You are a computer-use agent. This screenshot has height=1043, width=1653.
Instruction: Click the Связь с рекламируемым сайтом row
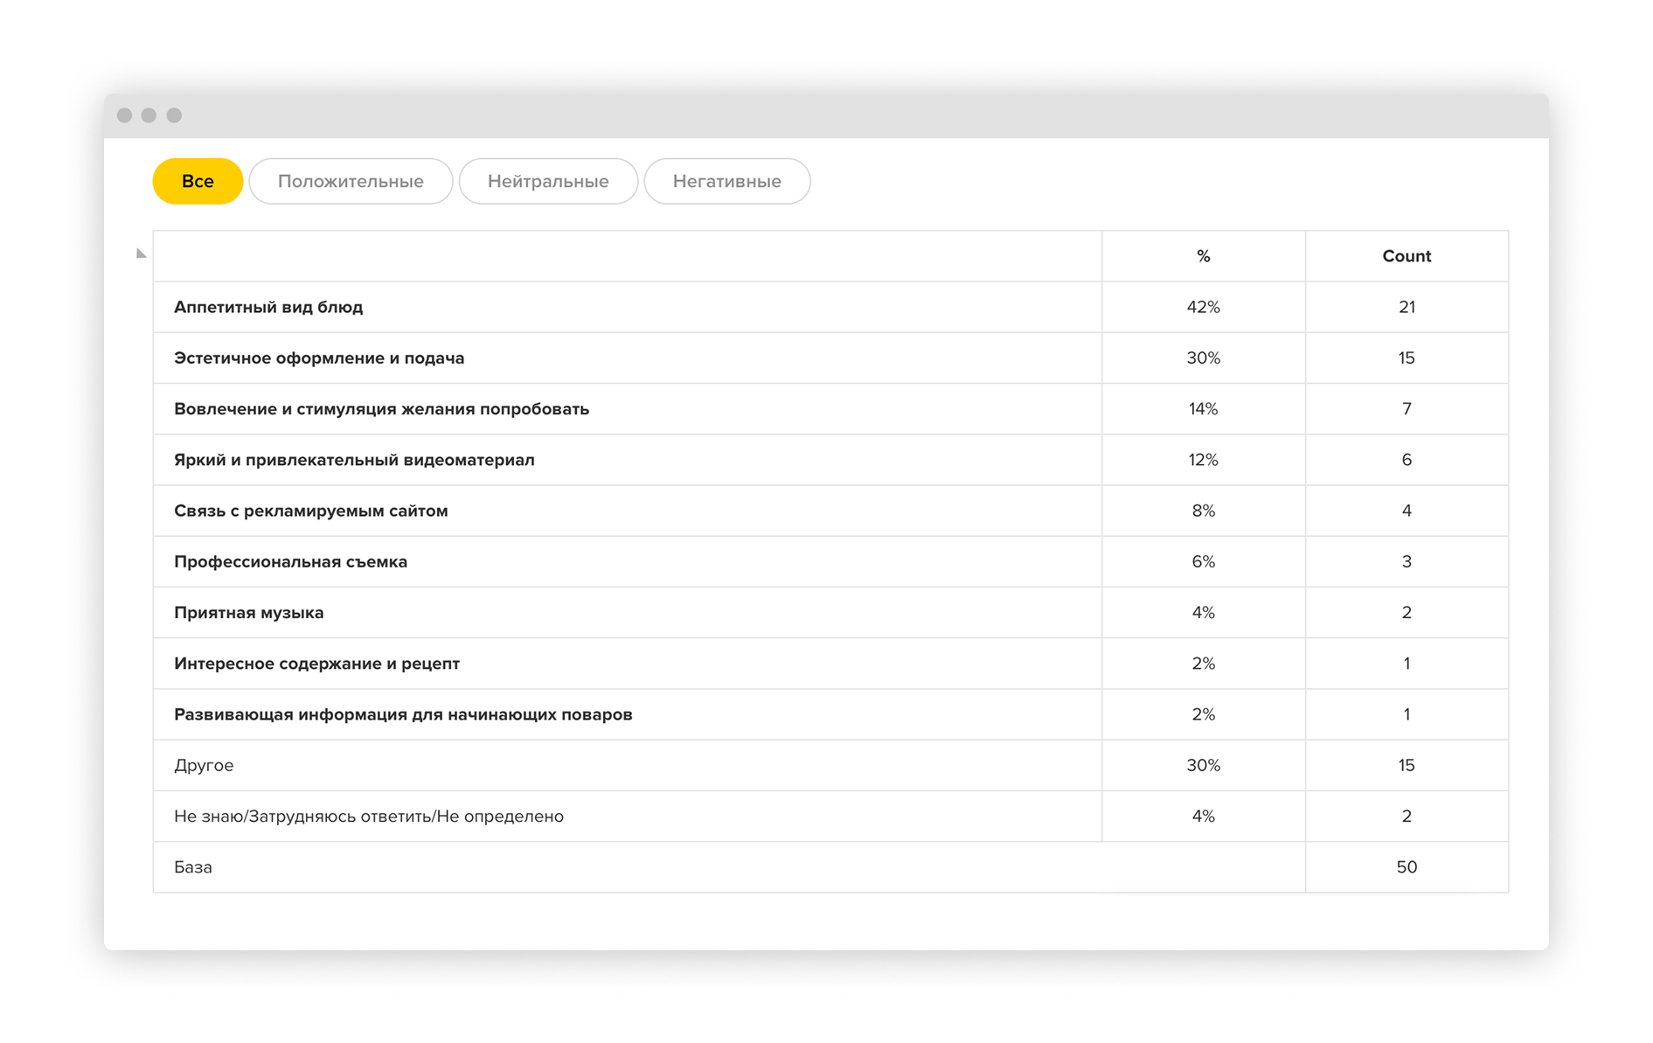[830, 511]
